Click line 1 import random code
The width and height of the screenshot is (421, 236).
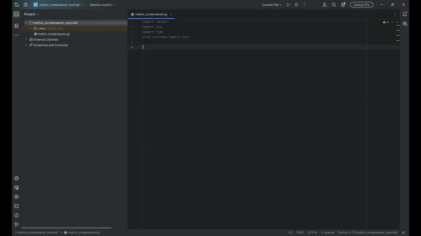(155, 22)
